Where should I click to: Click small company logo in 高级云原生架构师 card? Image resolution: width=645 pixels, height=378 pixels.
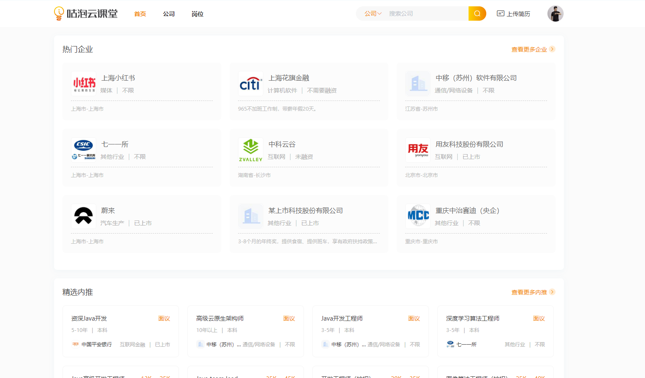pyautogui.click(x=201, y=344)
